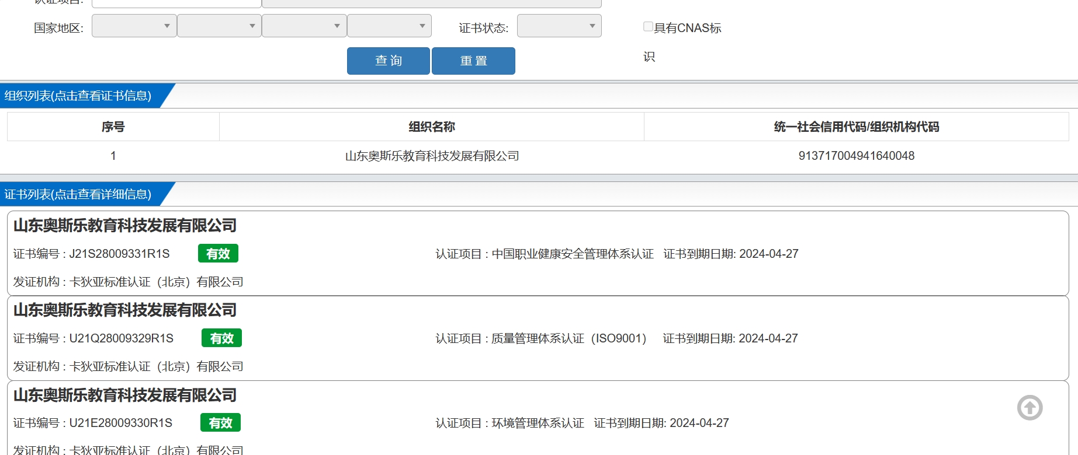Click 有效 badge beside U21E28009330R1S
1078x455 pixels.
click(220, 423)
